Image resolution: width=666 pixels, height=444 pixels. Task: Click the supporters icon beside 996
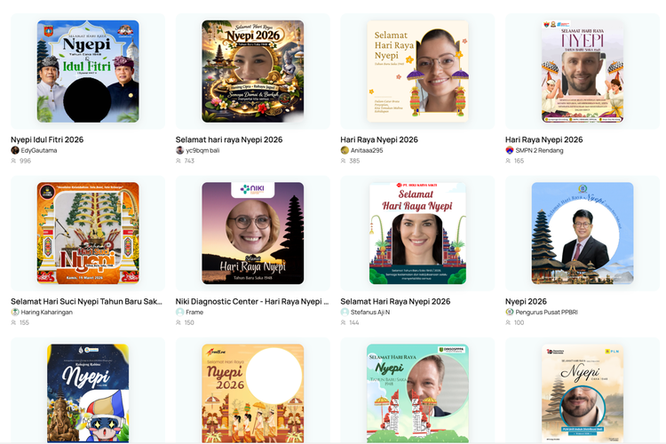pos(13,161)
